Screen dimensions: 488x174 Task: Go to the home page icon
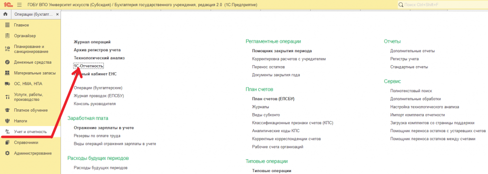point(5,14)
